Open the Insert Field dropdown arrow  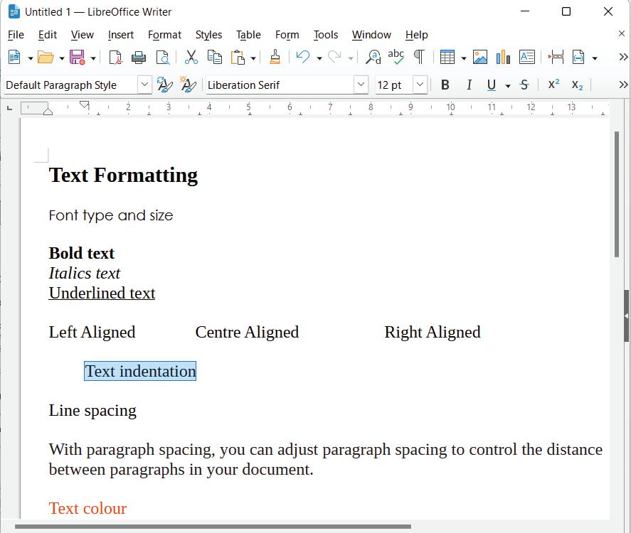point(595,58)
